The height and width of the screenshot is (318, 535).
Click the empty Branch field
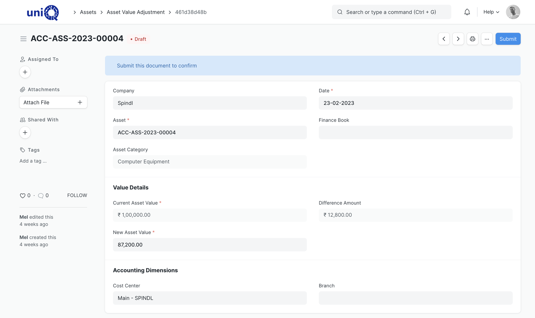pos(416,298)
